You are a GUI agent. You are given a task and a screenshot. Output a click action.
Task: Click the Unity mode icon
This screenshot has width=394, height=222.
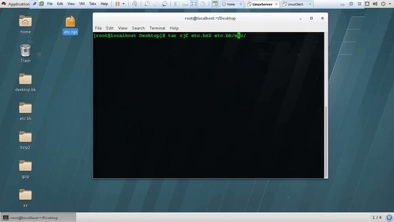(x=203, y=4)
